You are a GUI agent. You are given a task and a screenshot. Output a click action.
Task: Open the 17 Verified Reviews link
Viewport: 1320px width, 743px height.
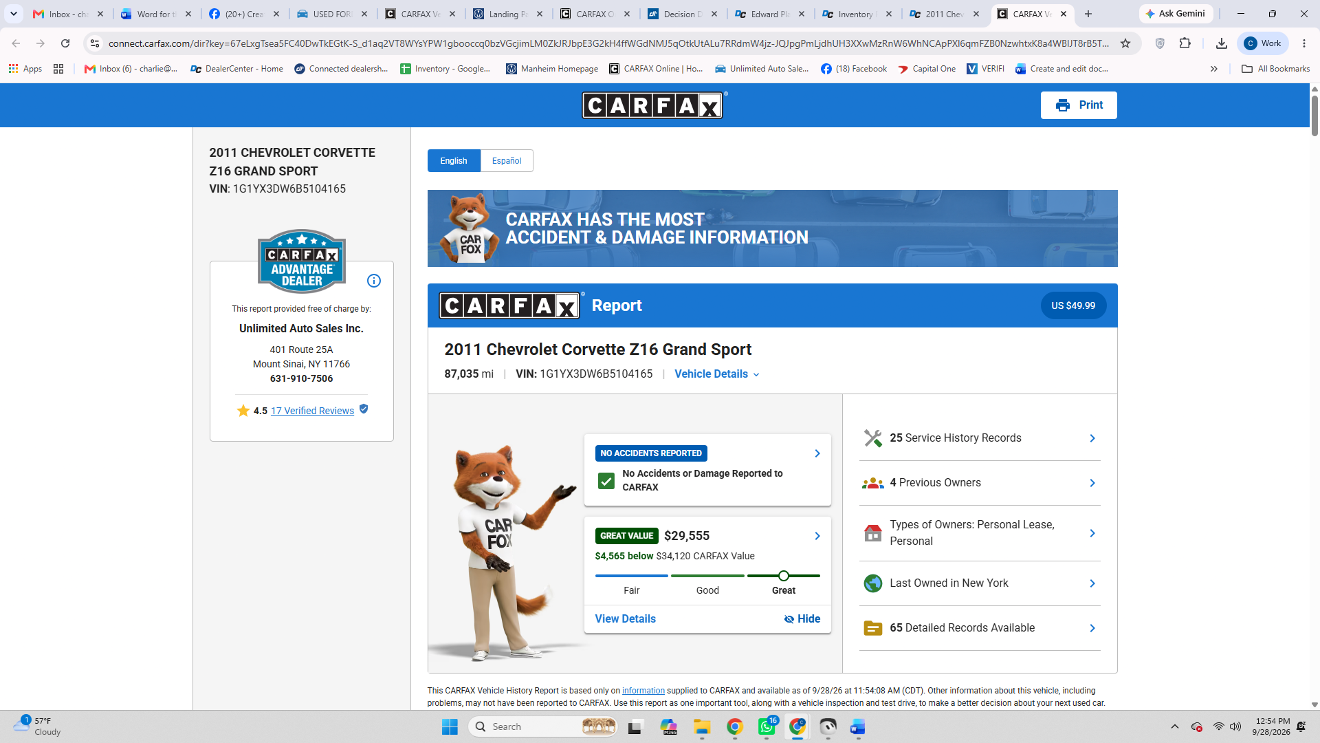[312, 411]
